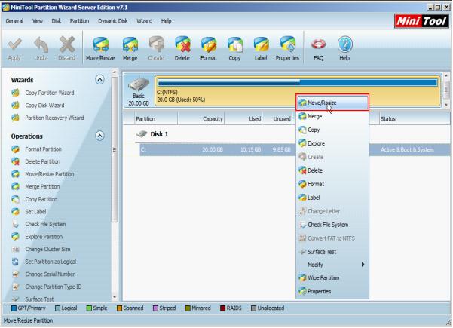The width and height of the screenshot is (453, 328).
Task: Click the GPT/Primary legend color swatch
Action: click(14, 308)
